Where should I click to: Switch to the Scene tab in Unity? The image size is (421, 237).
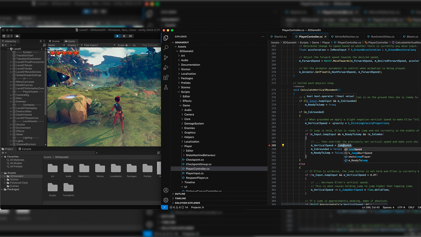[54, 41]
